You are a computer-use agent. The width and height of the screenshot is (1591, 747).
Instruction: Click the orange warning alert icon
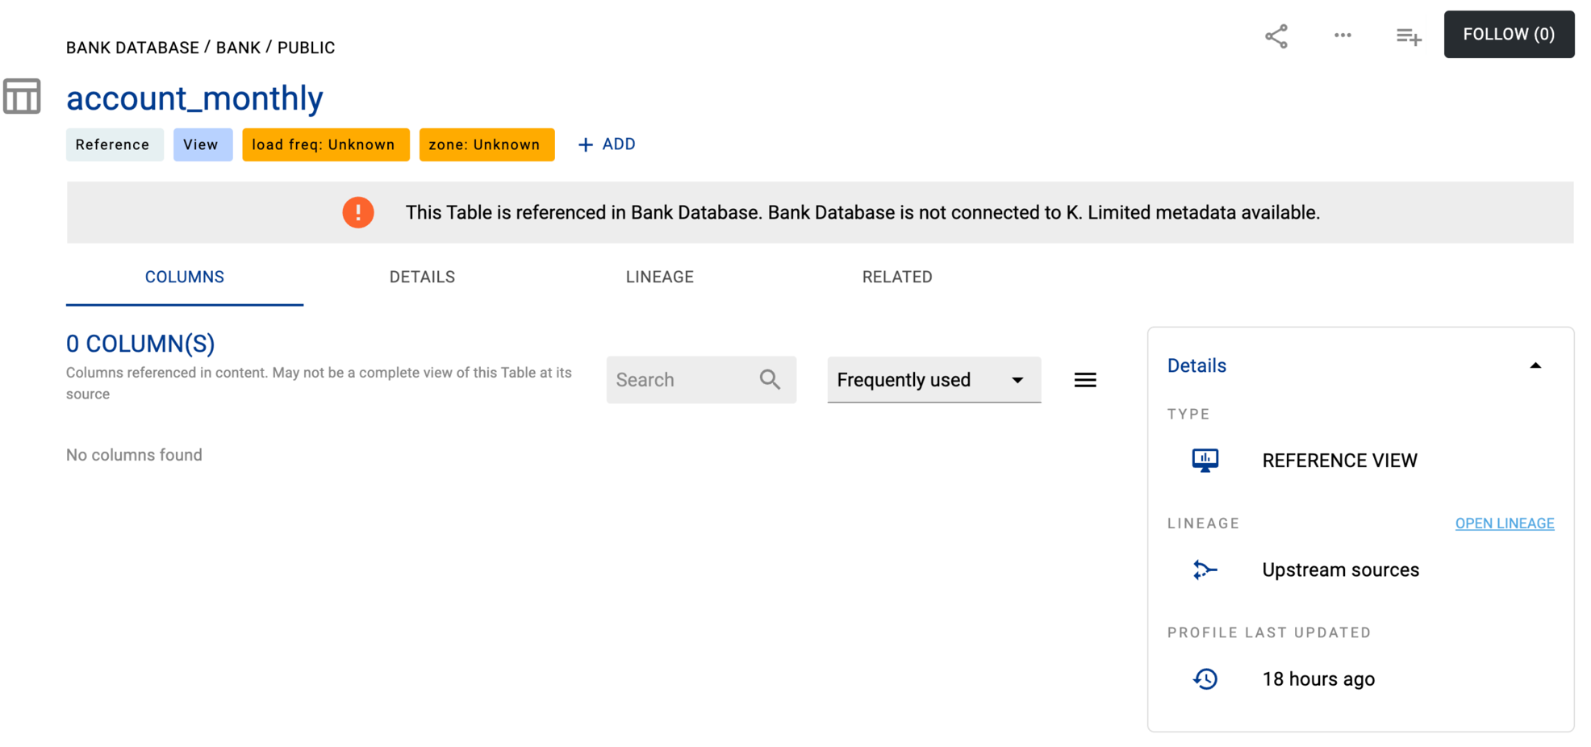358,212
